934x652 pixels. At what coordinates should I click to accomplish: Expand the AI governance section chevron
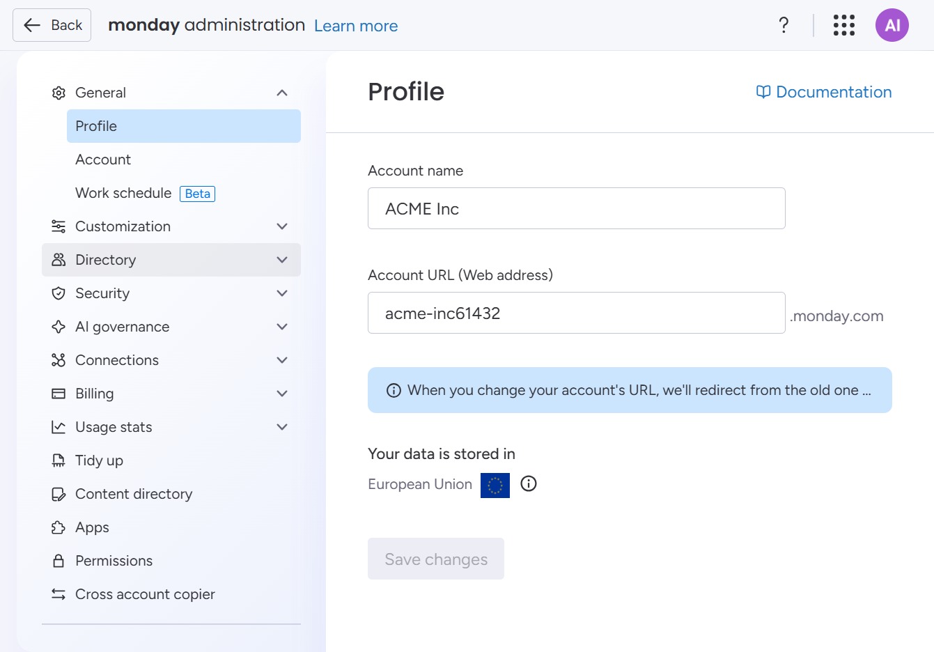(x=282, y=327)
